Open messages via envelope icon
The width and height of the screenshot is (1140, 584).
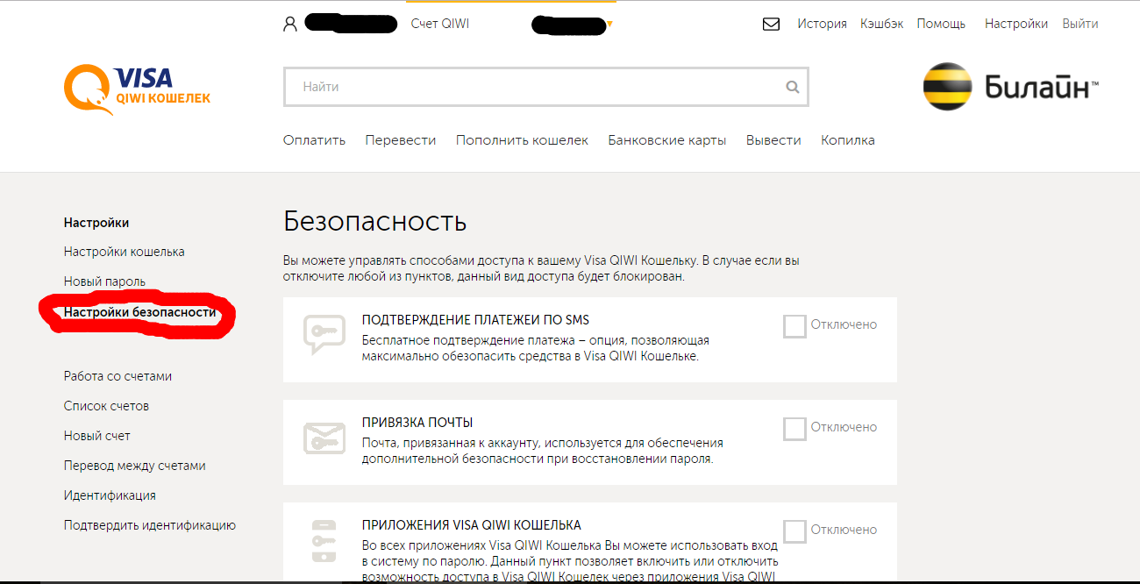771,25
